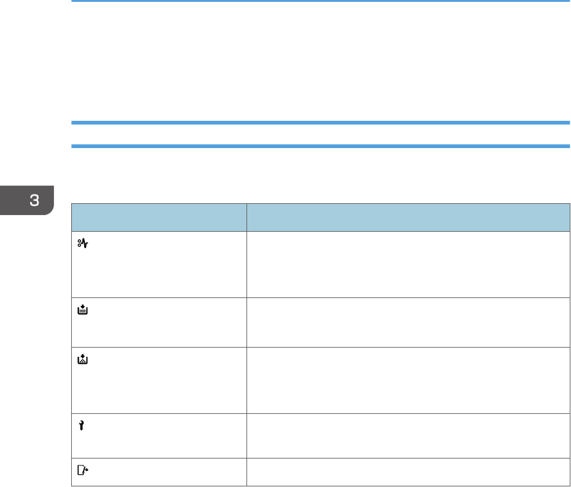Select description cell beside Add Toner icon
This screenshot has width=571, height=487.
point(408,380)
